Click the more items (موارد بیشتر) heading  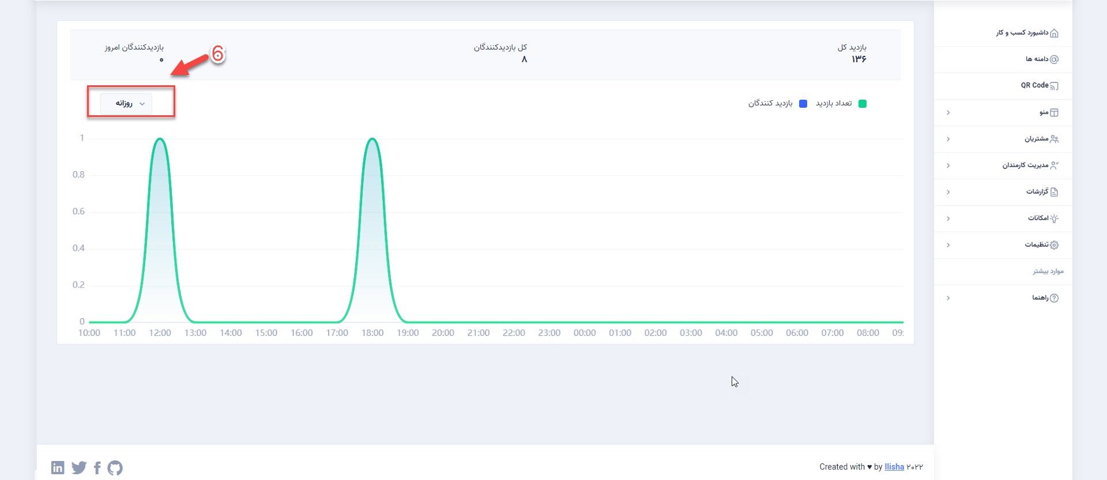(1048, 271)
